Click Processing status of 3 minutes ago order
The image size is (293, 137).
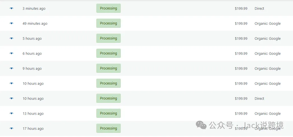pos(109,8)
